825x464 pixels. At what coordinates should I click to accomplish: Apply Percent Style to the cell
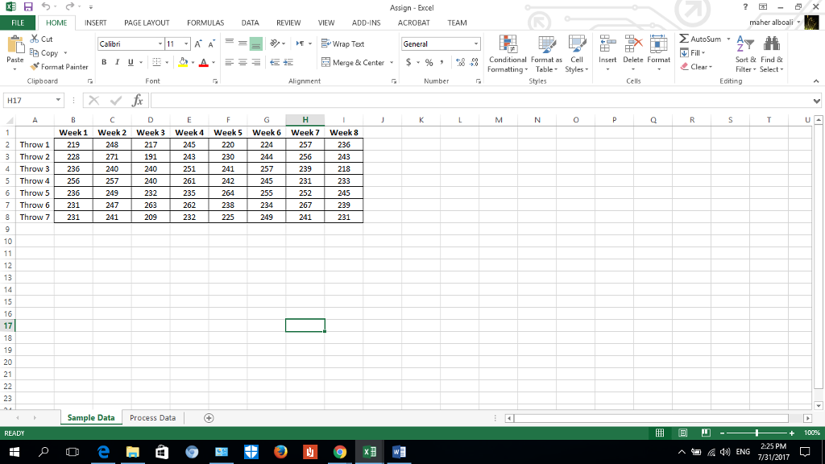click(429, 63)
